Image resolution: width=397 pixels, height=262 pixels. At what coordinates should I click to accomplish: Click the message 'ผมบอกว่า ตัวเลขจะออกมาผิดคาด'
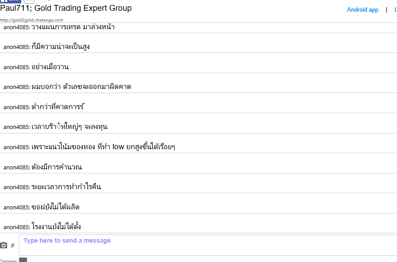81,87
